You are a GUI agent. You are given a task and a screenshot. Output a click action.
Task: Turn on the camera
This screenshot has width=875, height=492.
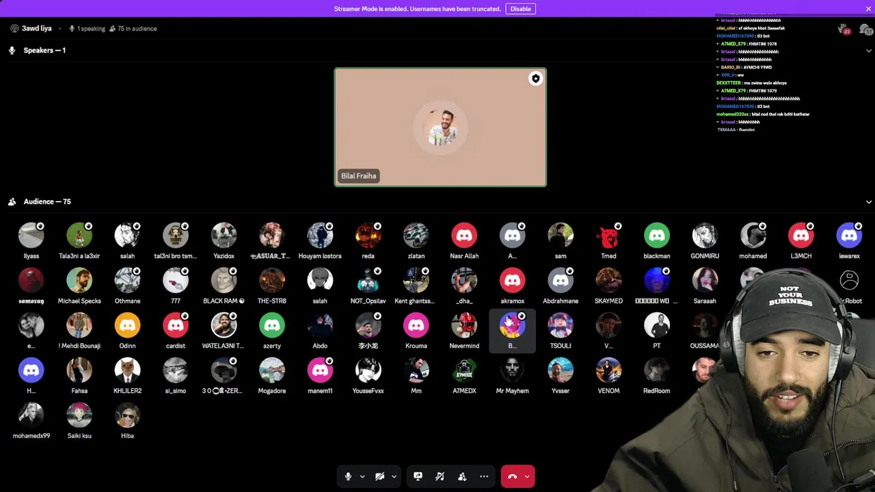379,476
